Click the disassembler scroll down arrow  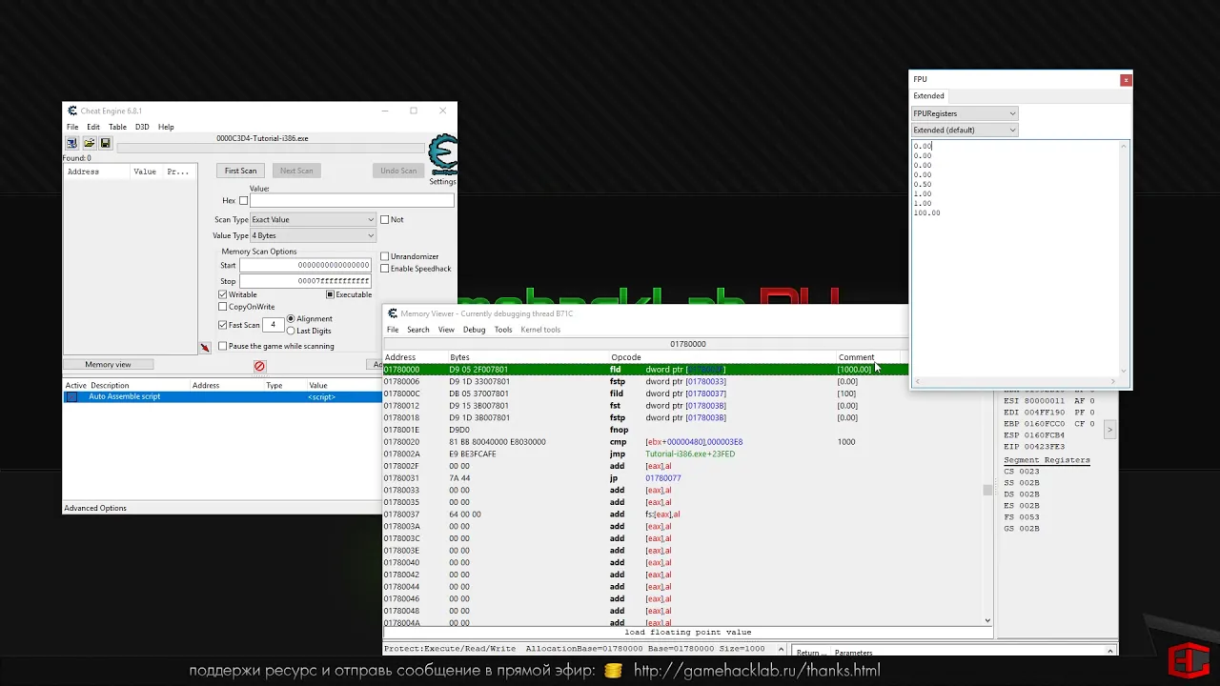[987, 621]
